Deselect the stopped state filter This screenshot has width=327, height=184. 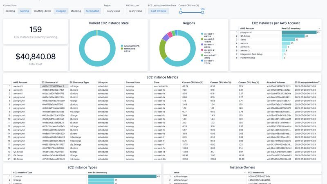60,11
